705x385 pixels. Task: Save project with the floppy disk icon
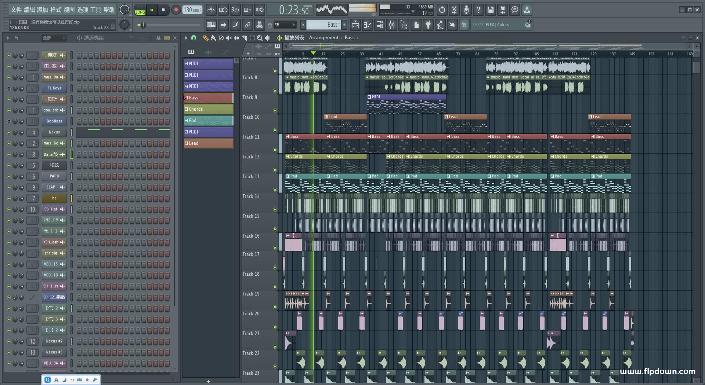tap(491, 10)
